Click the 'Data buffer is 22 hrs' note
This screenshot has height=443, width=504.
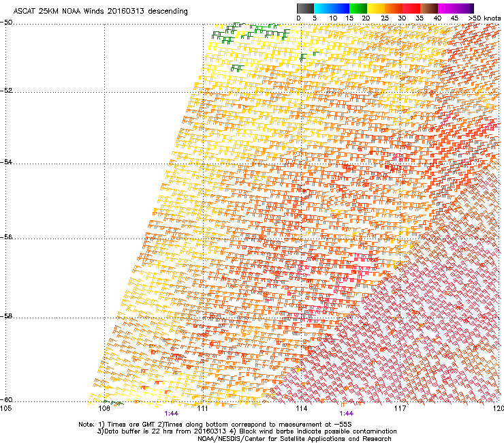[x=163, y=431]
